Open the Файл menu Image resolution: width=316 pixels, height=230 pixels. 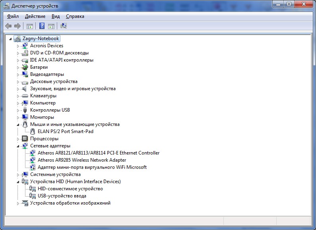(x=13, y=16)
